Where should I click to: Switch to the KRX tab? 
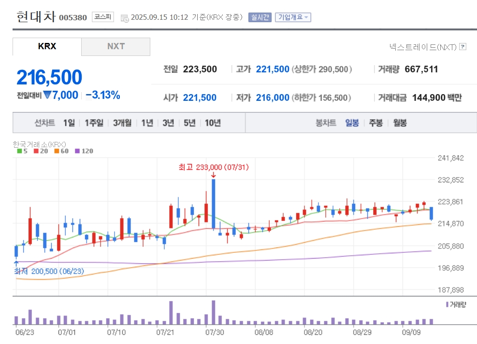point(47,46)
